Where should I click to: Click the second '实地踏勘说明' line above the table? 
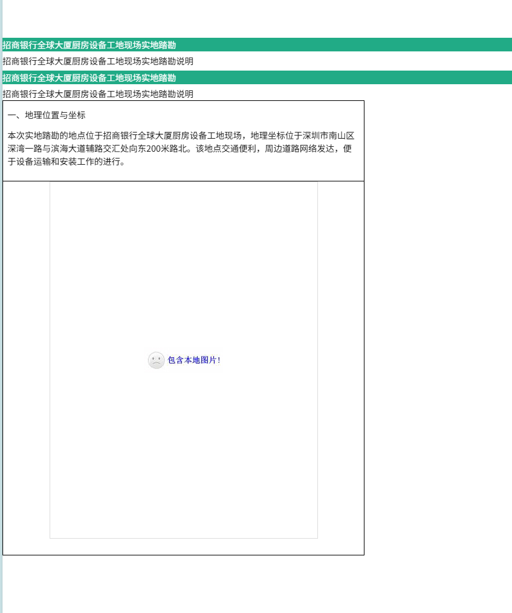(x=98, y=94)
